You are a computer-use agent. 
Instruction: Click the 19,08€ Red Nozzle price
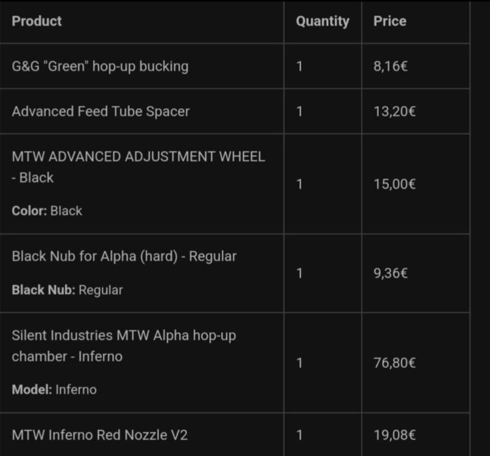tap(394, 435)
